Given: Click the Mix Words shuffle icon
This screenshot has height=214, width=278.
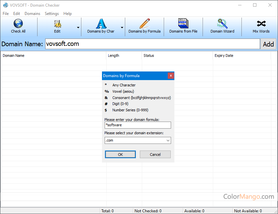Looking at the screenshot, I should [x=261, y=24].
